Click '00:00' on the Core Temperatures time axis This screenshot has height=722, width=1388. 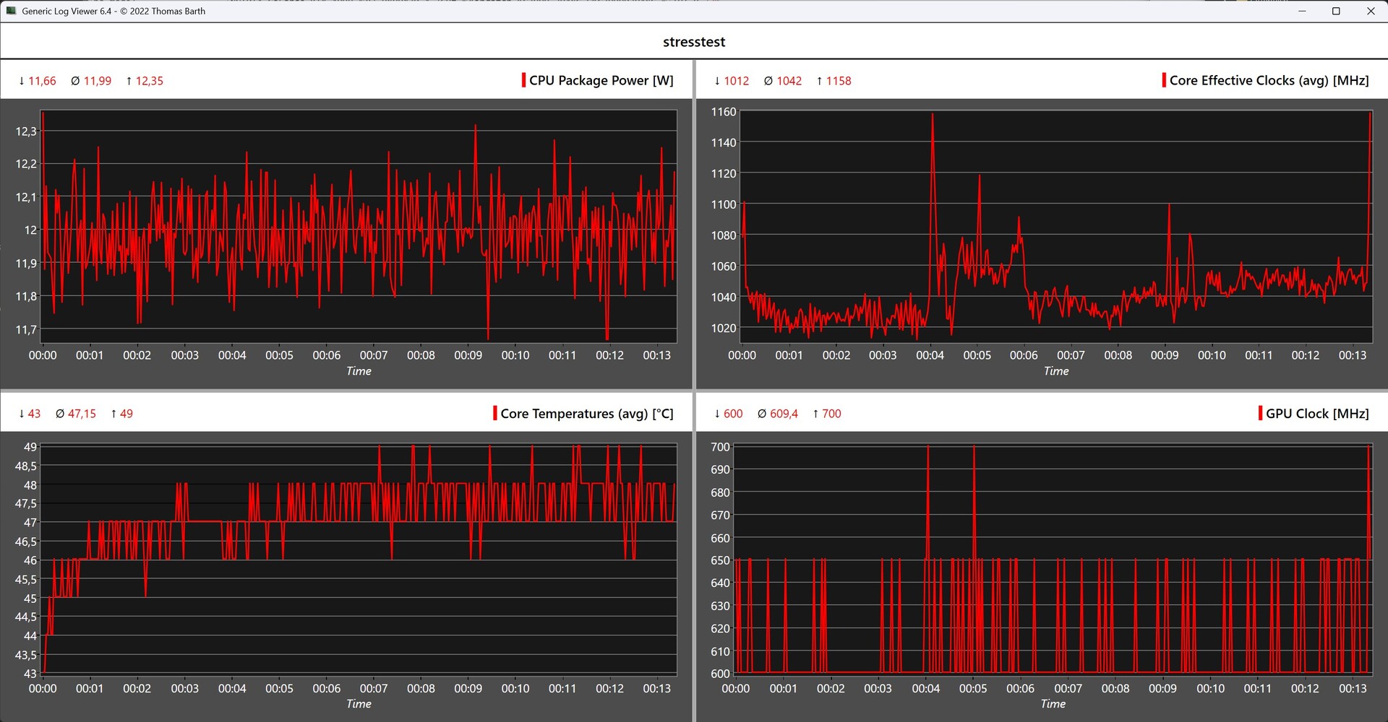43,689
